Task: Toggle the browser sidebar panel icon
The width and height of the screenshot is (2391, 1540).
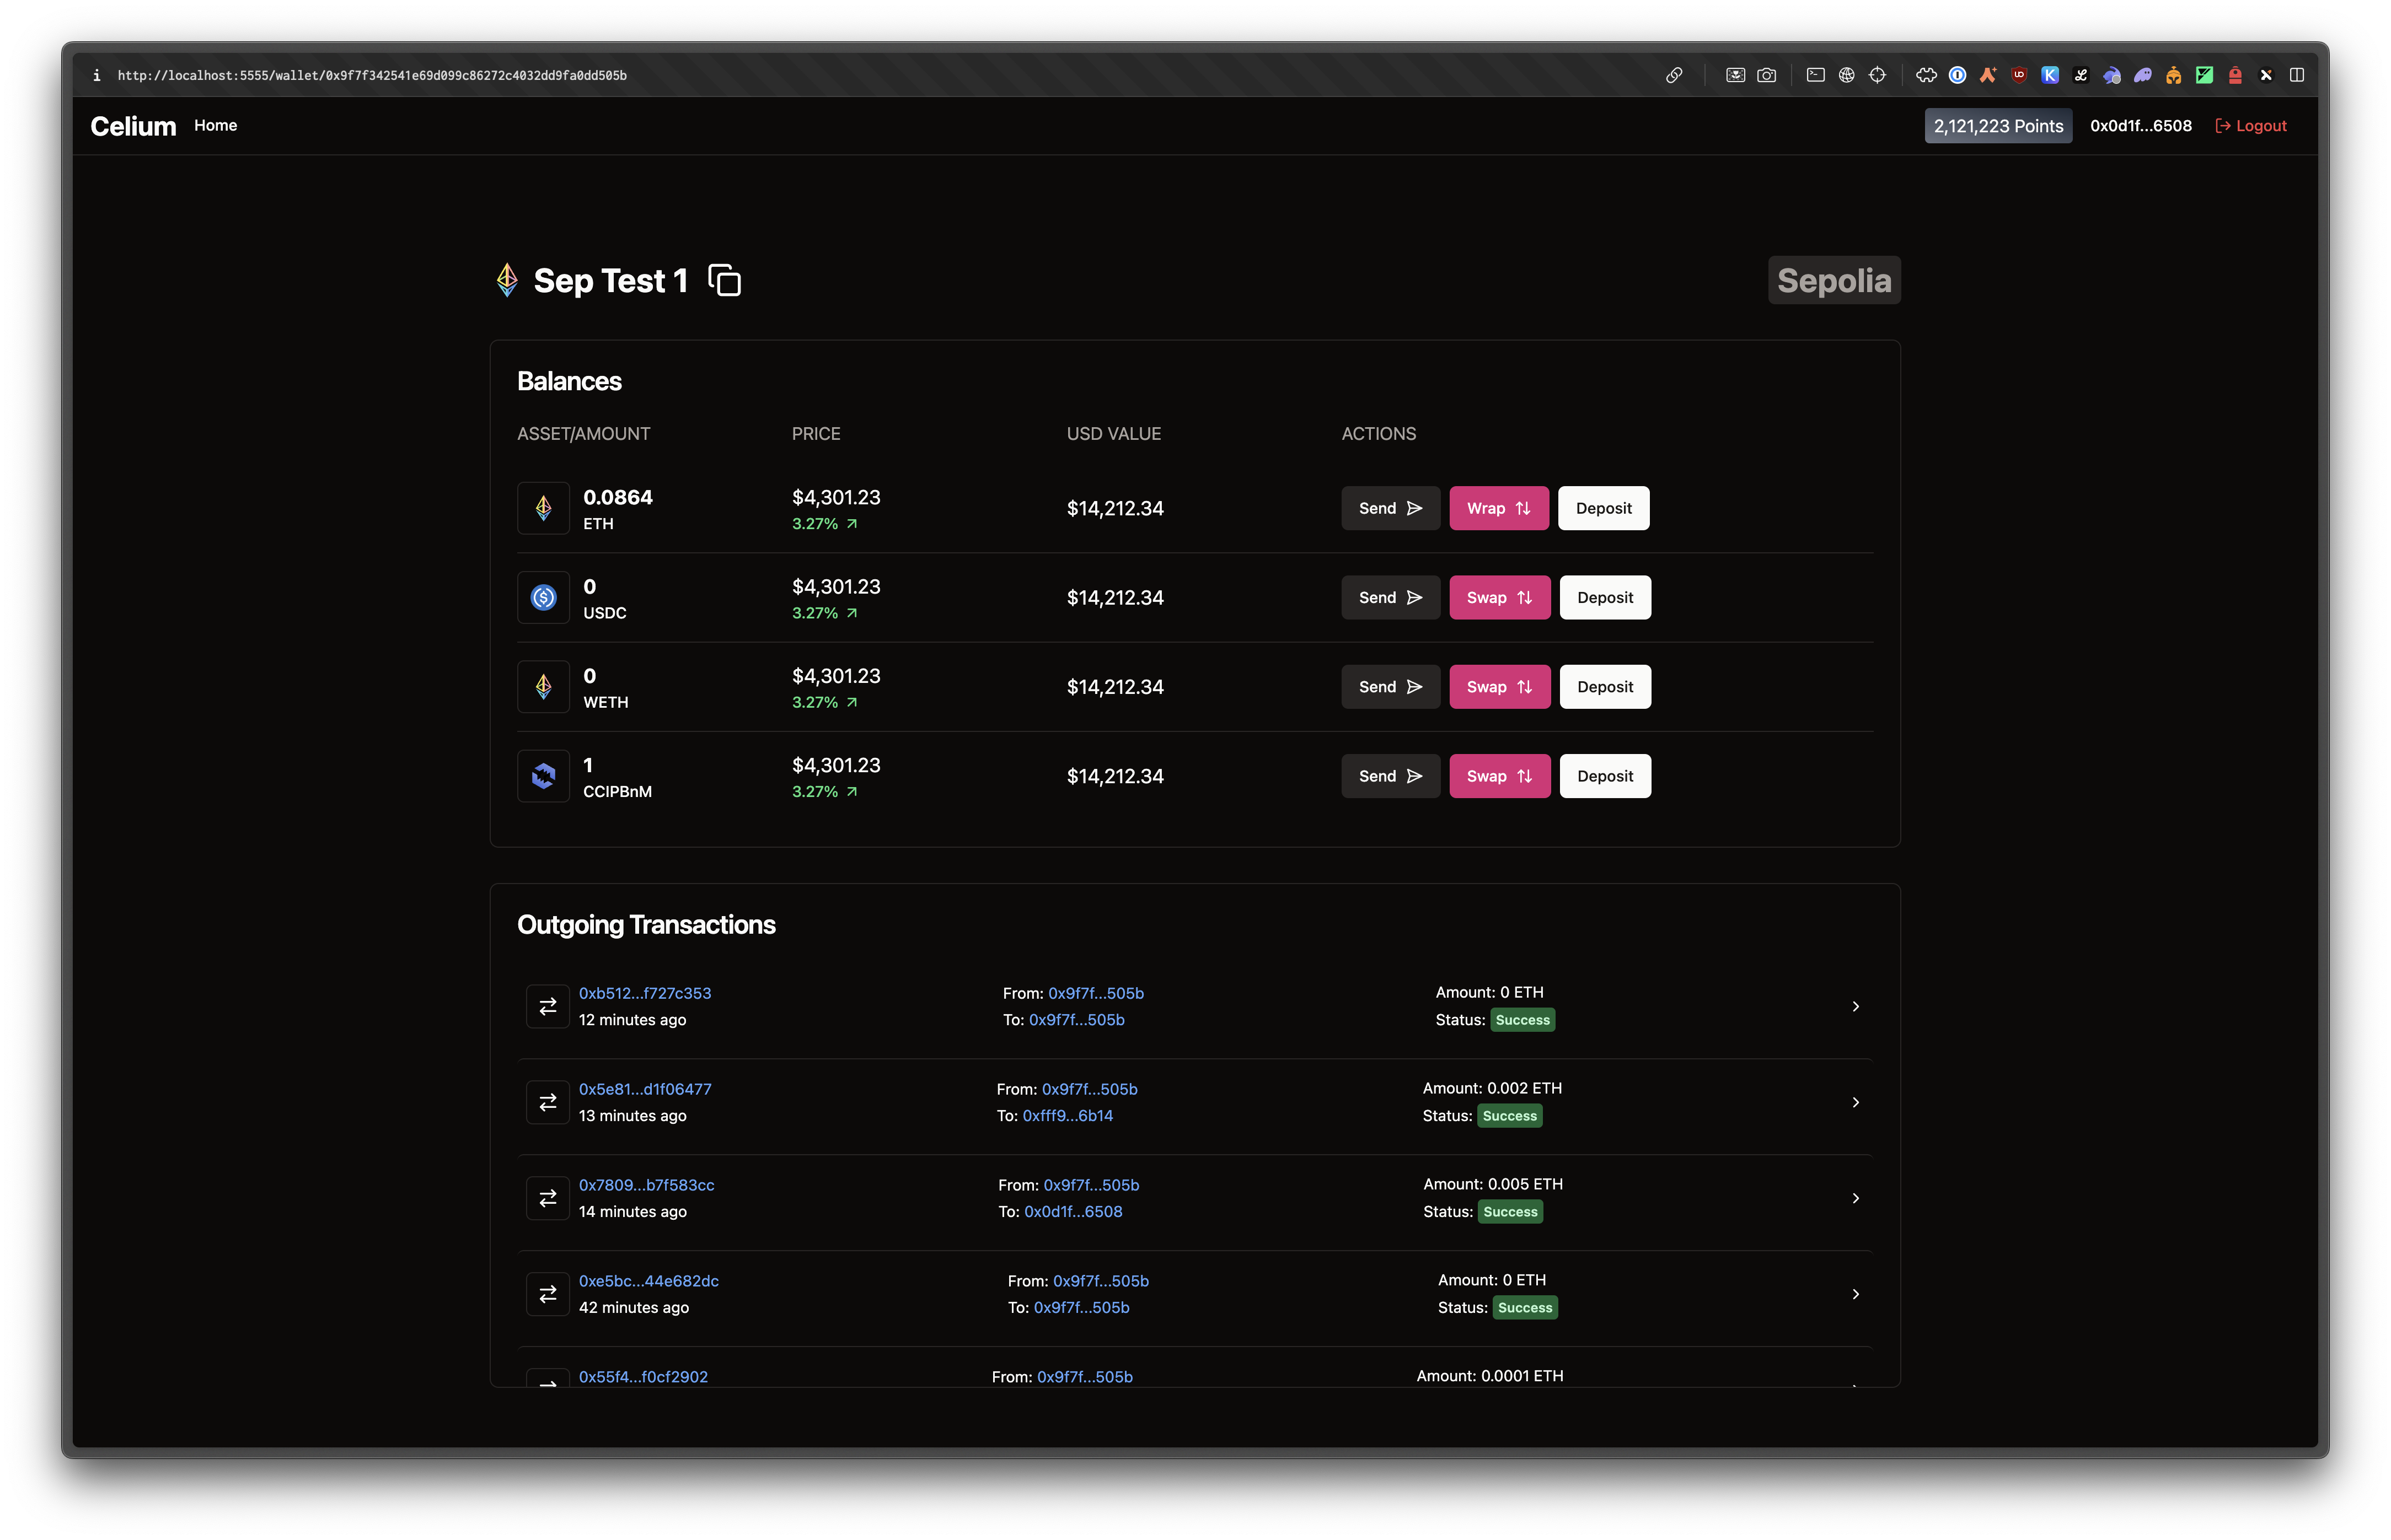Action: (x=2297, y=75)
